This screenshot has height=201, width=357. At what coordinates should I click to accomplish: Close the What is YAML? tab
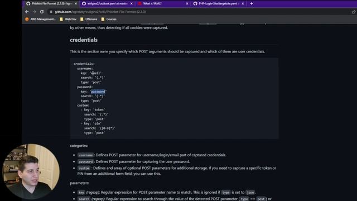[x=187, y=4]
